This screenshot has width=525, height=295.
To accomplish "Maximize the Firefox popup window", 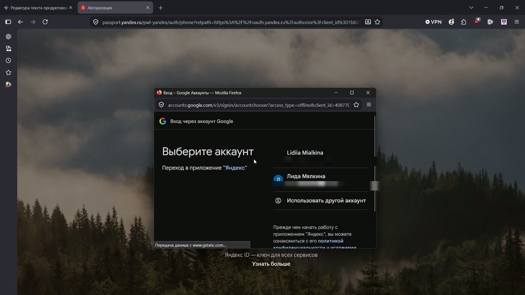I will click(x=352, y=93).
